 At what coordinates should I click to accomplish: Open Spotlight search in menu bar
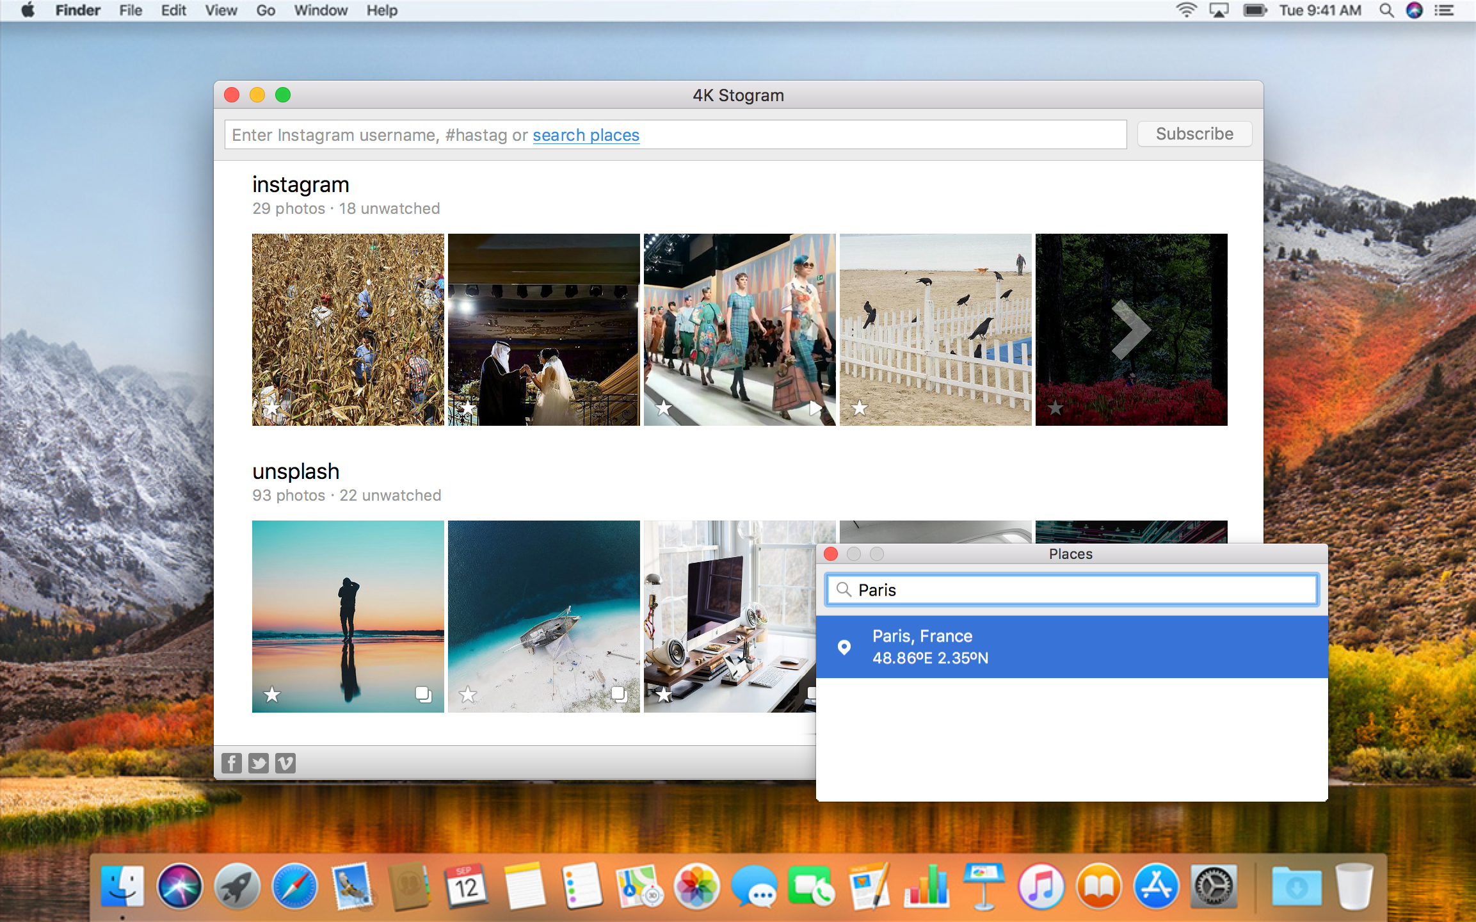coord(1386,10)
